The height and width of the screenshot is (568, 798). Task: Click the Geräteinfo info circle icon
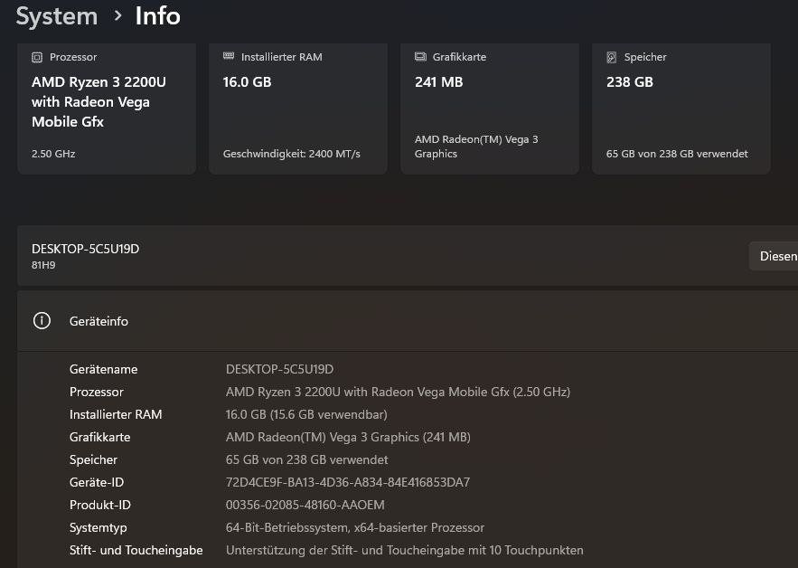[42, 320]
